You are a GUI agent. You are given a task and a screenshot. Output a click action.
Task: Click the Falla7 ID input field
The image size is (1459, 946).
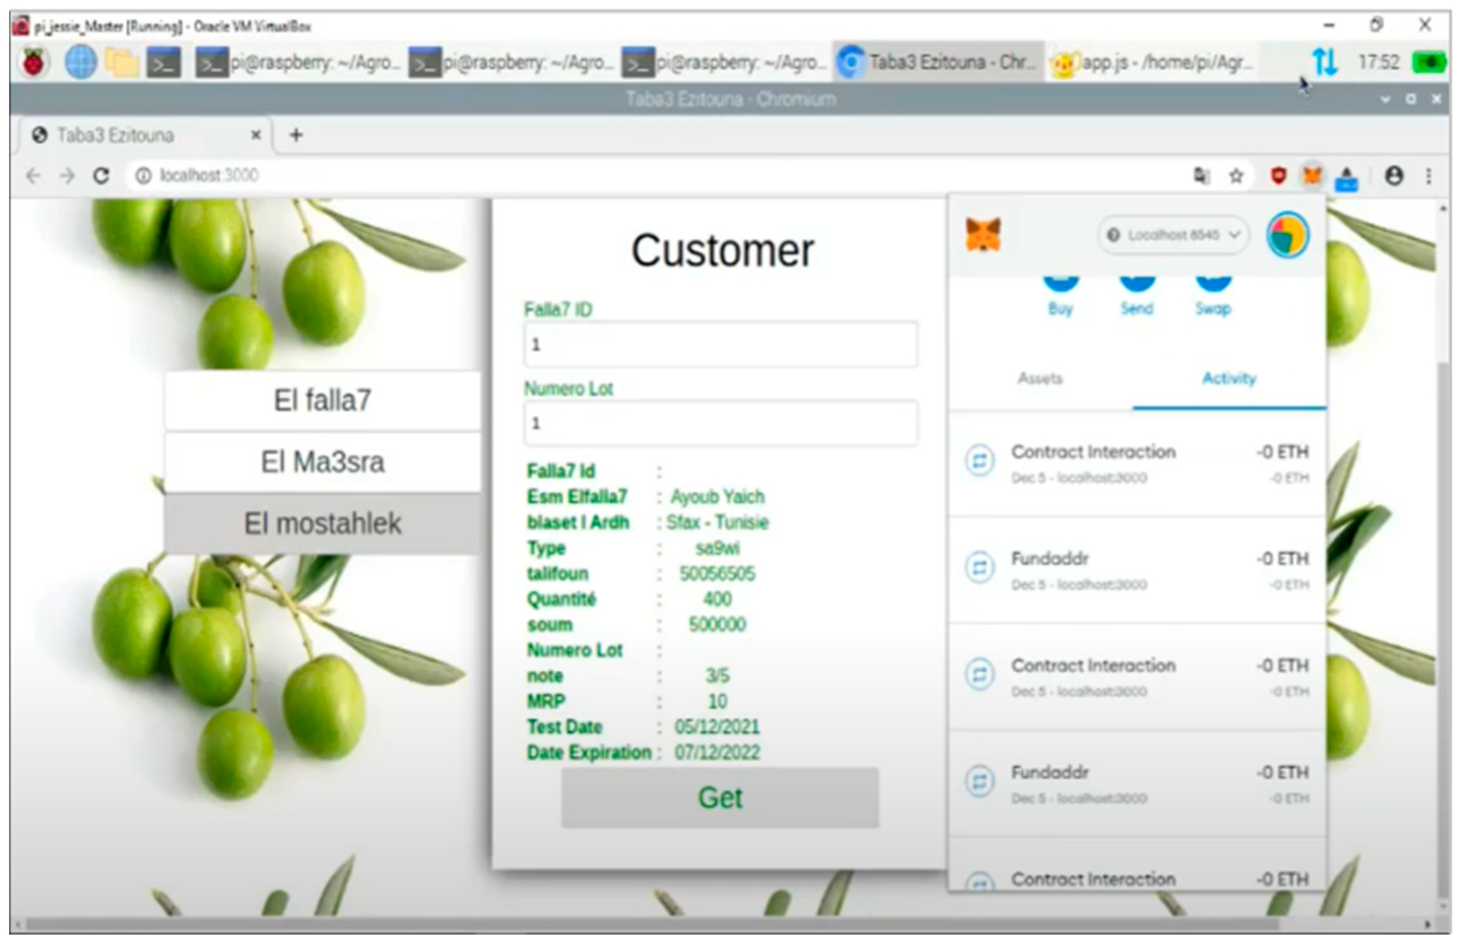click(x=721, y=345)
